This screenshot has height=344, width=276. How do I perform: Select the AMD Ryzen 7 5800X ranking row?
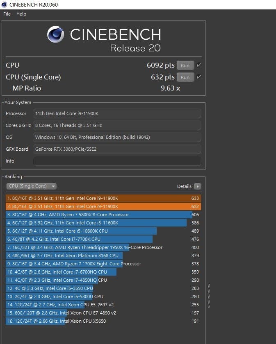click(x=103, y=215)
